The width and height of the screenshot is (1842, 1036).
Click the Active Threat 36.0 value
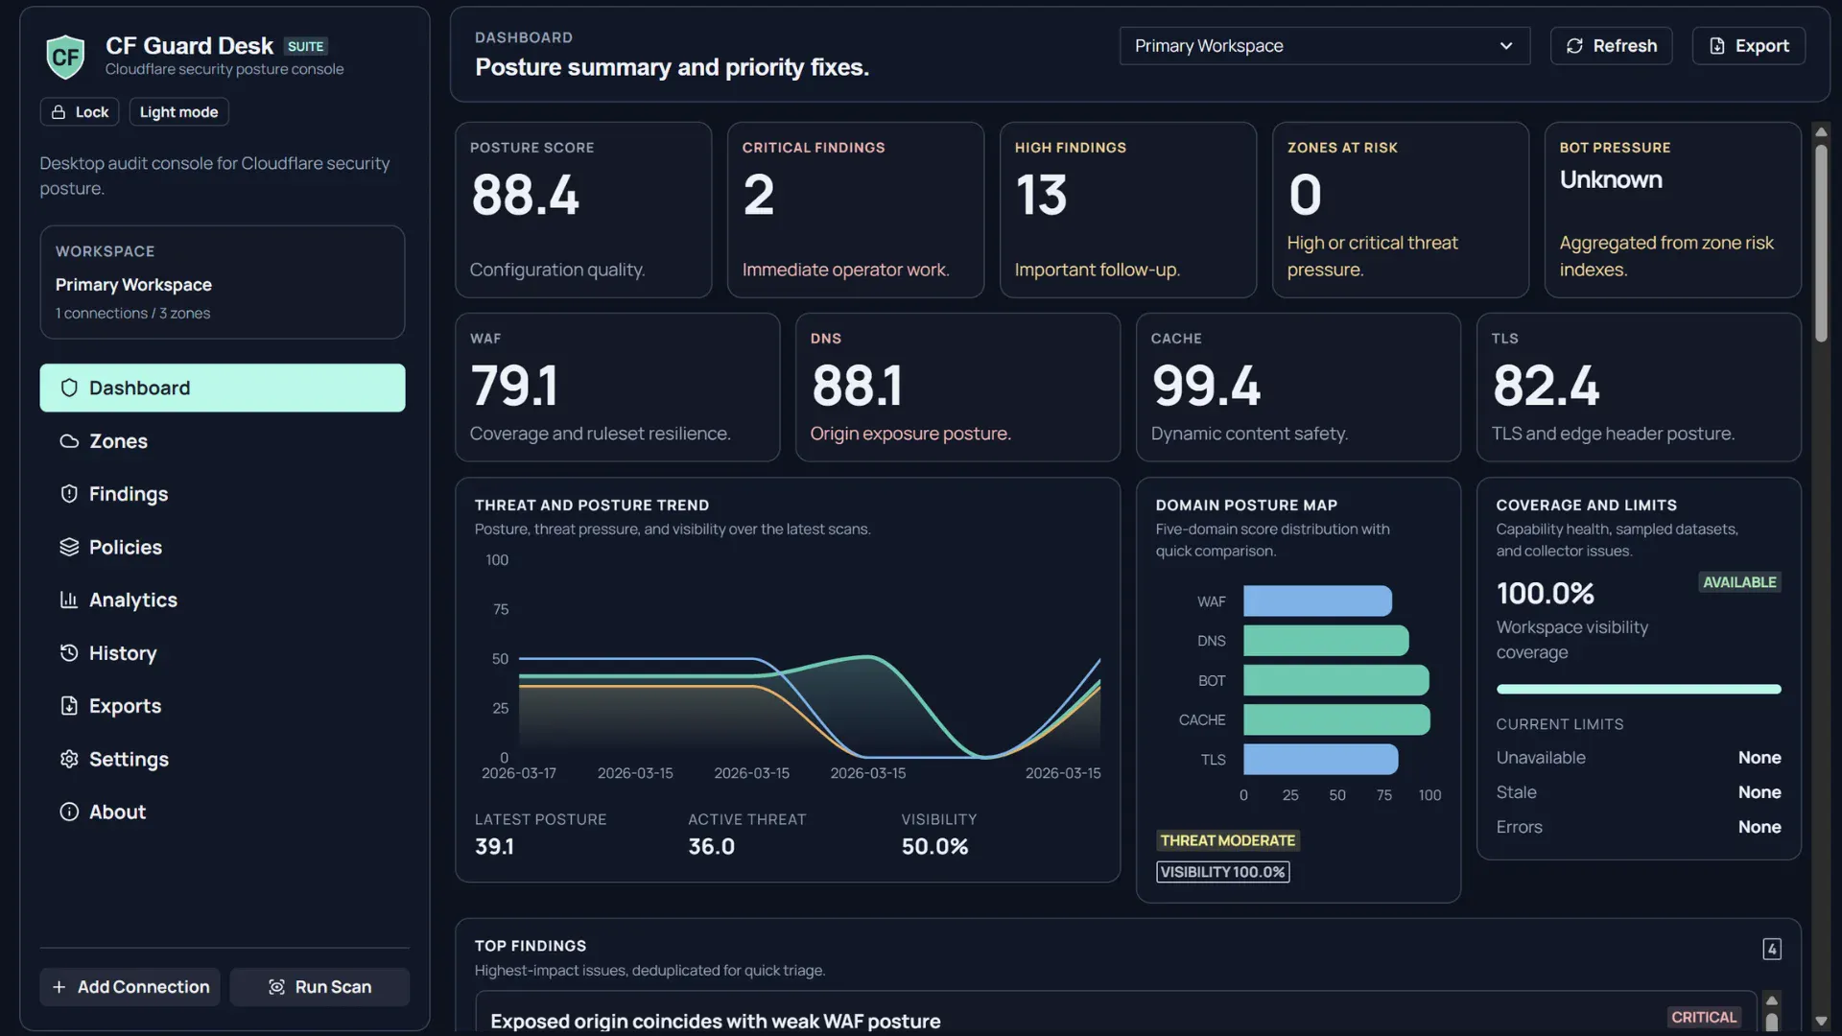pyautogui.click(x=711, y=846)
